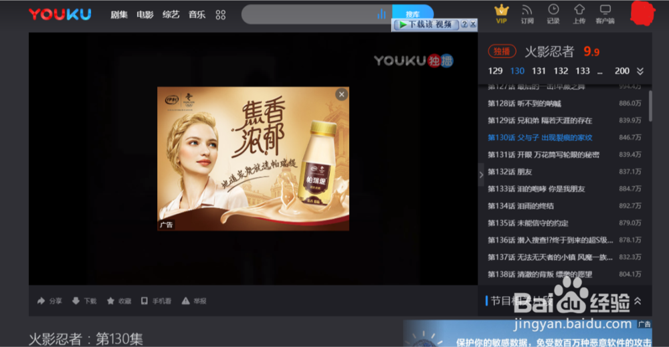
Task: Open the 综艺 category
Action: (171, 15)
